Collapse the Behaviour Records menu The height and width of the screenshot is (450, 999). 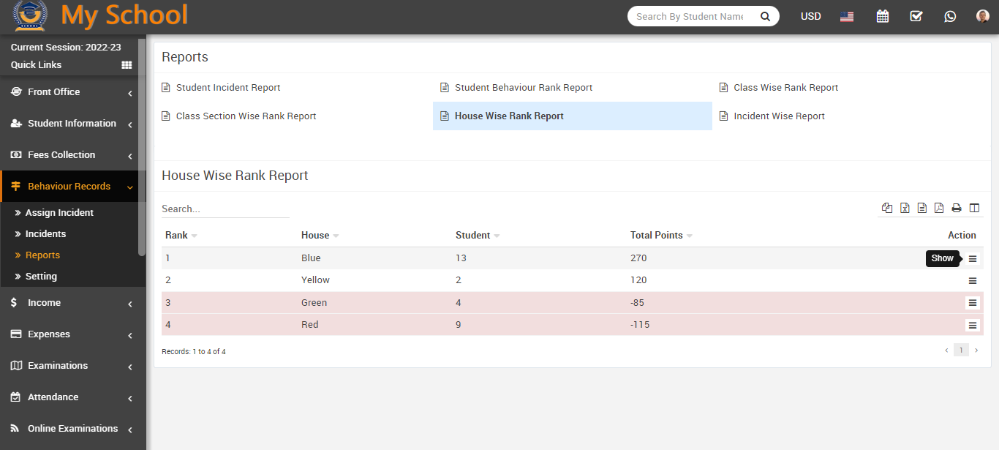(x=72, y=187)
